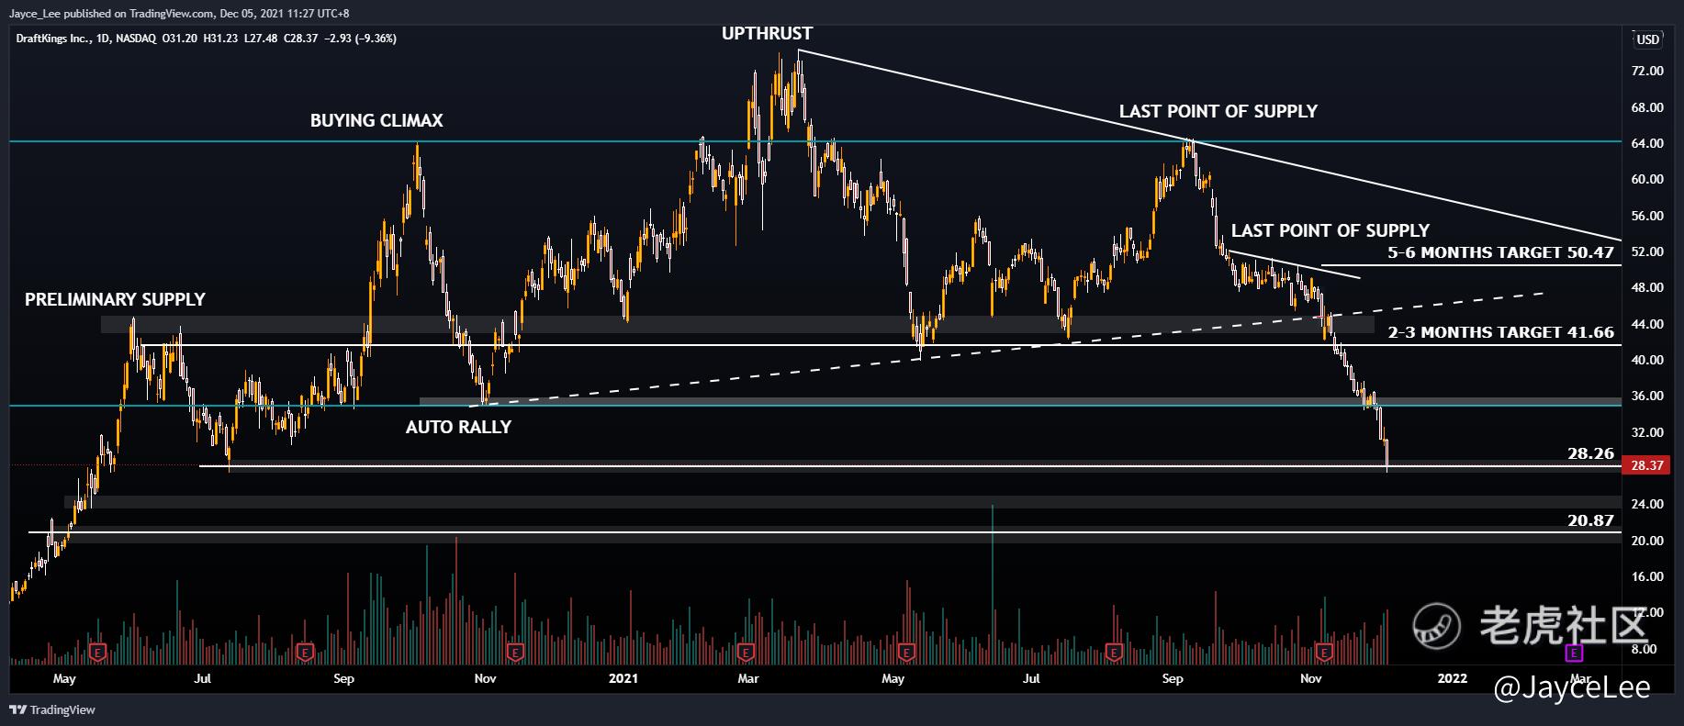The image size is (1684, 726).
Task: Click the earnings E marker above Mar 2021
Action: (746, 653)
